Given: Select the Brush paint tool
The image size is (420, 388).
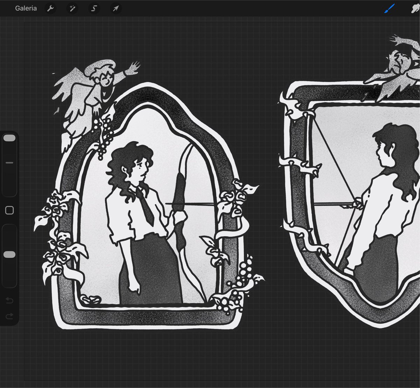Looking at the screenshot, I should pyautogui.click(x=390, y=8).
